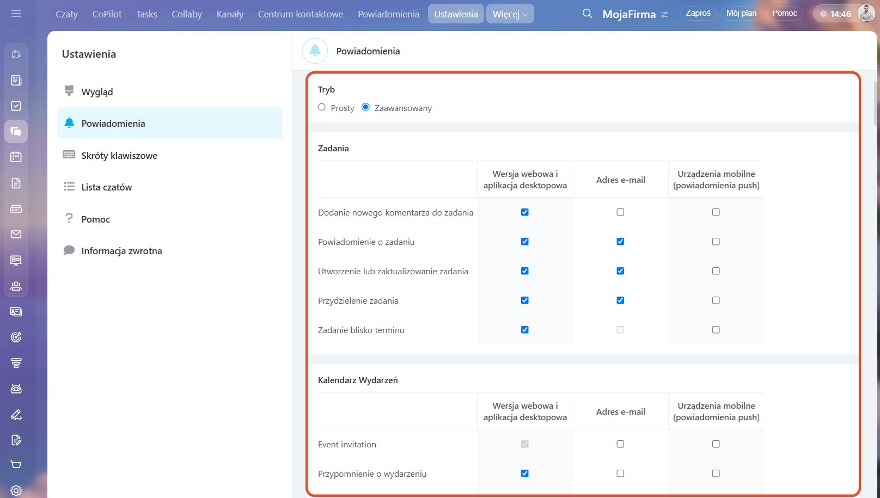Select the Prosty mode radio button
This screenshot has width=880, height=498.
322,107
